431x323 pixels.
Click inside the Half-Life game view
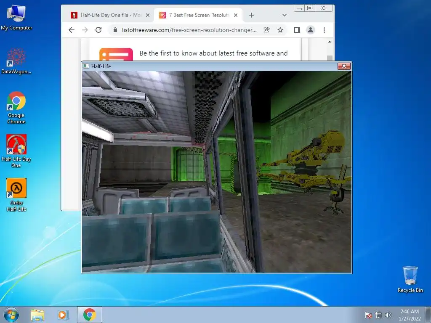point(217,172)
